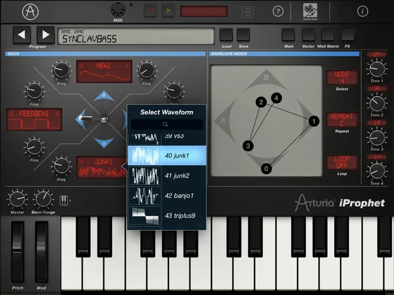Open the JUNK1 waveform selector display
This screenshot has width=394, height=295.
click(x=102, y=168)
